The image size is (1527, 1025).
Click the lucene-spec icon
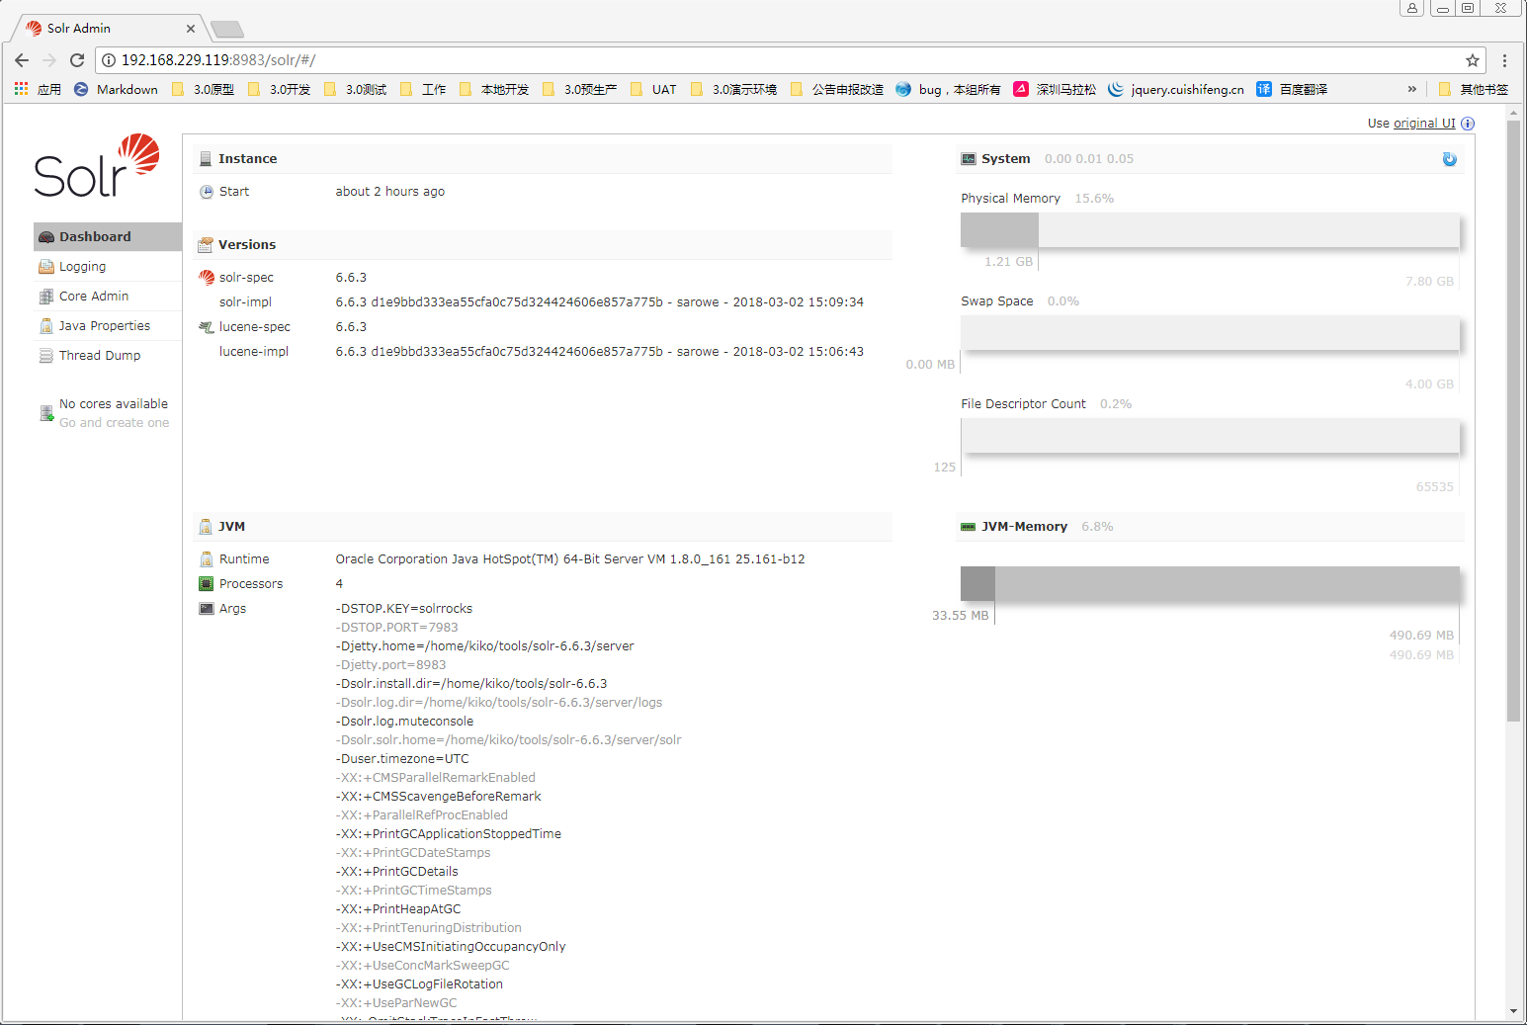pos(207,327)
